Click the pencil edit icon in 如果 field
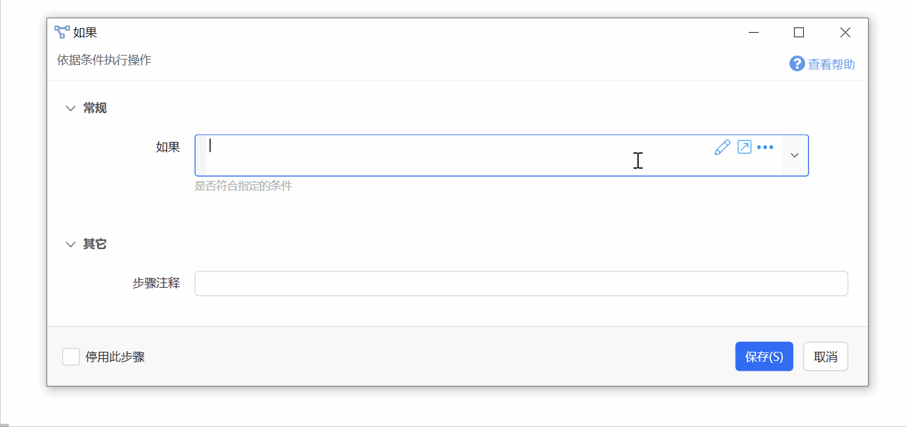The width and height of the screenshot is (906, 427). 722,147
